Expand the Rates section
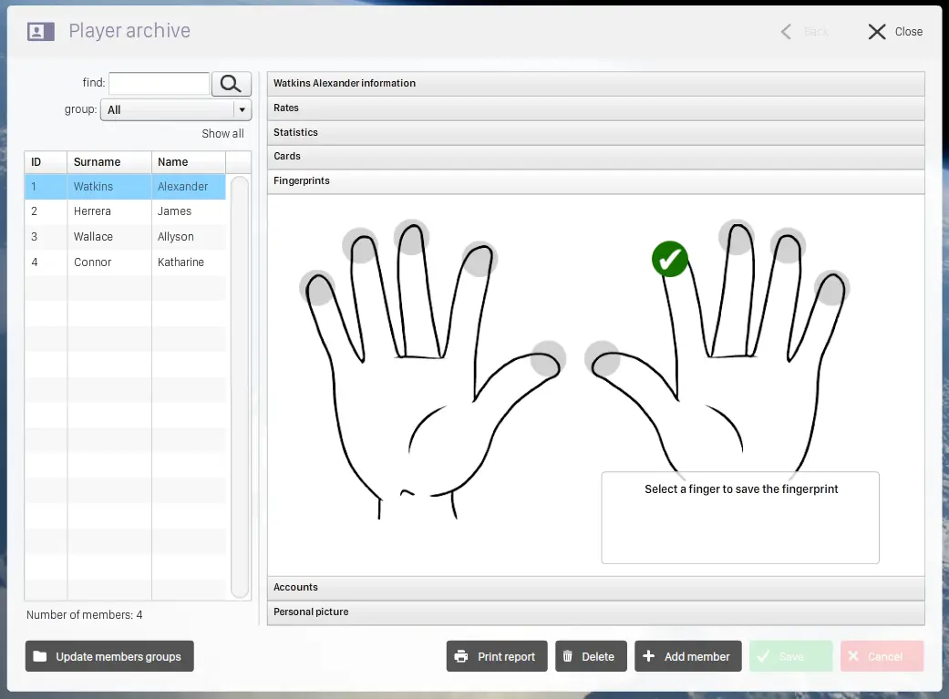 tap(595, 108)
